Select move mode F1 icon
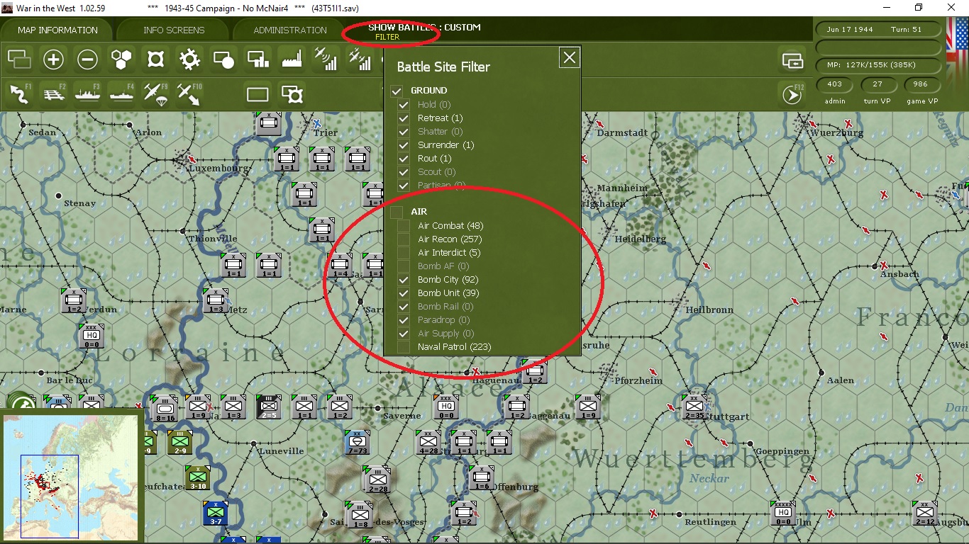The width and height of the screenshot is (969, 544). point(20,93)
